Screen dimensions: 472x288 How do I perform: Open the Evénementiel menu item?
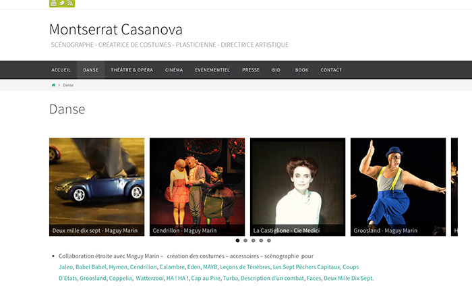[x=212, y=70]
